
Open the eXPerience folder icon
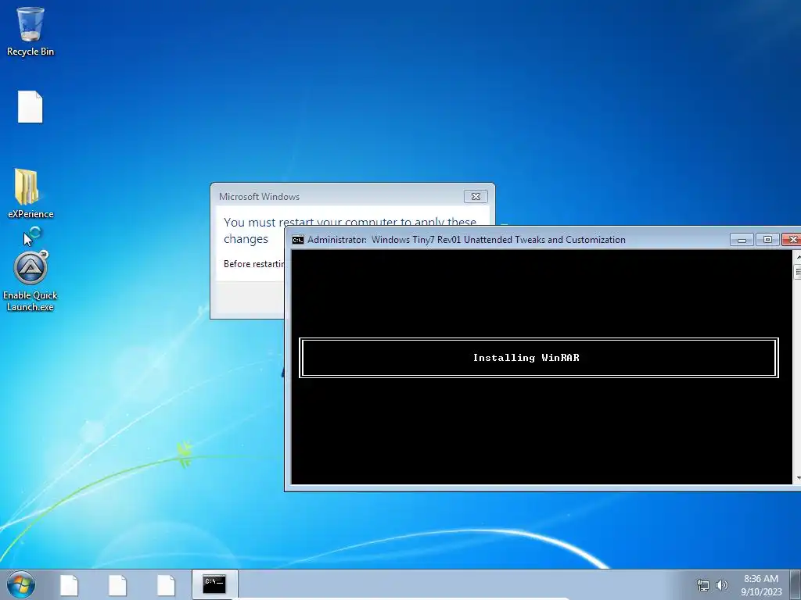[x=31, y=194]
